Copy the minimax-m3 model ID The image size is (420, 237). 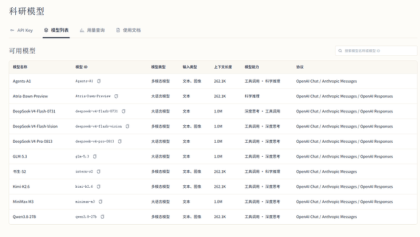[x=100, y=202]
